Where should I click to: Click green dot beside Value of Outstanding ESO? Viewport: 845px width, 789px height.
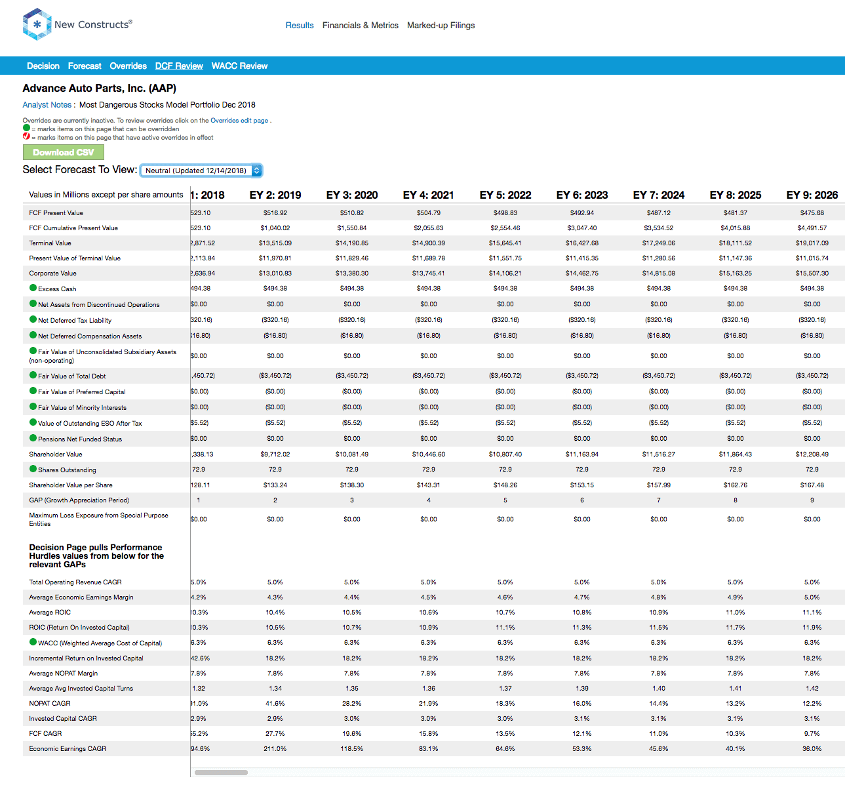point(33,422)
